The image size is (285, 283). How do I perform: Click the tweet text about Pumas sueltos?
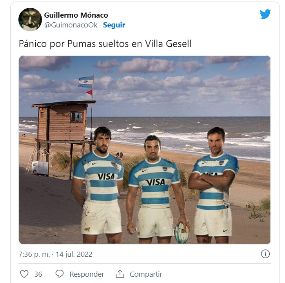pyautogui.click(x=105, y=44)
